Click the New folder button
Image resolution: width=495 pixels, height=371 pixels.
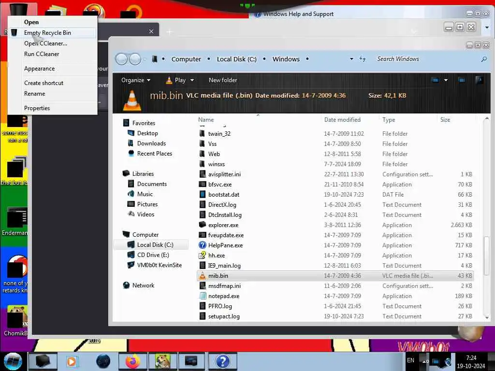223,80
